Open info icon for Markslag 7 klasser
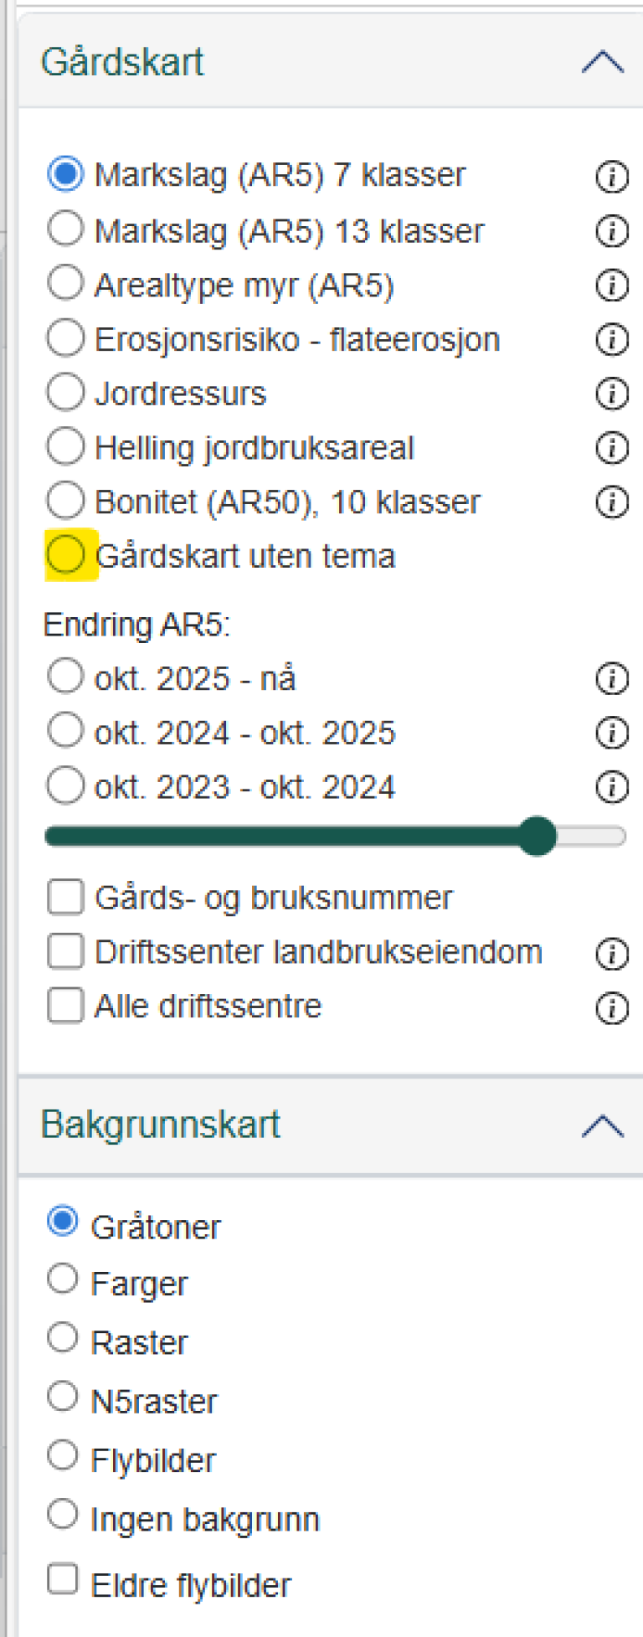Viewport: 643px width, 1637px height. click(x=612, y=177)
